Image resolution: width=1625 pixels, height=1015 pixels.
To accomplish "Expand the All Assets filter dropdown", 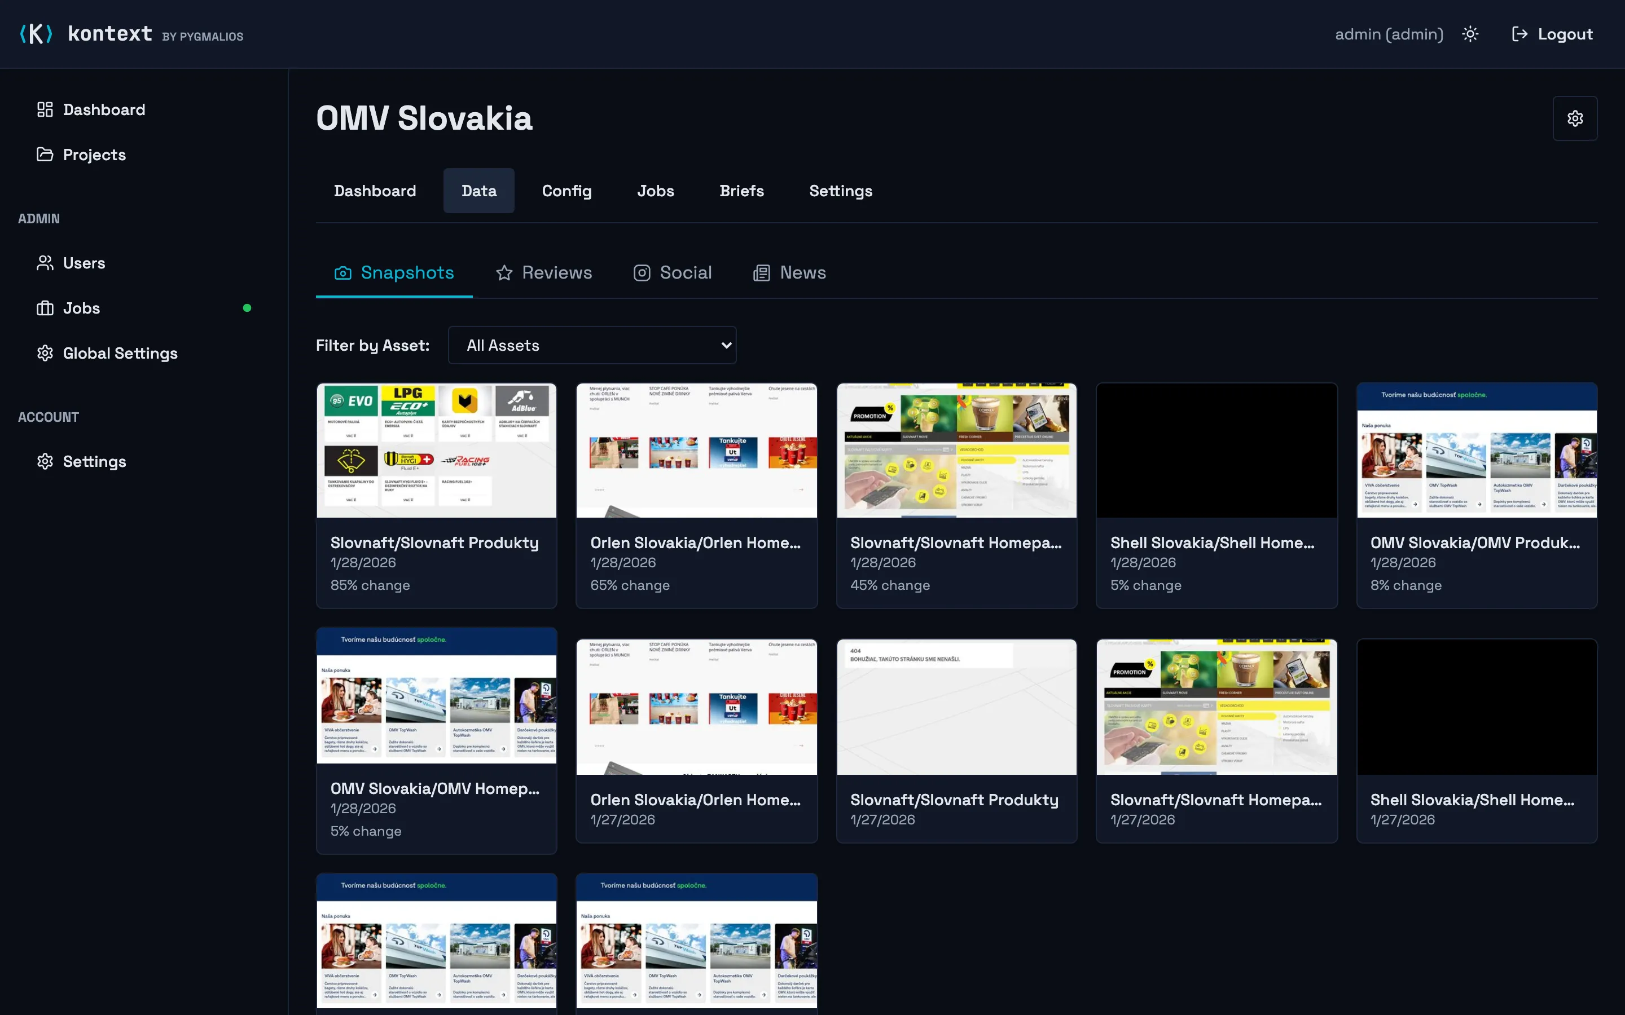I will [591, 345].
